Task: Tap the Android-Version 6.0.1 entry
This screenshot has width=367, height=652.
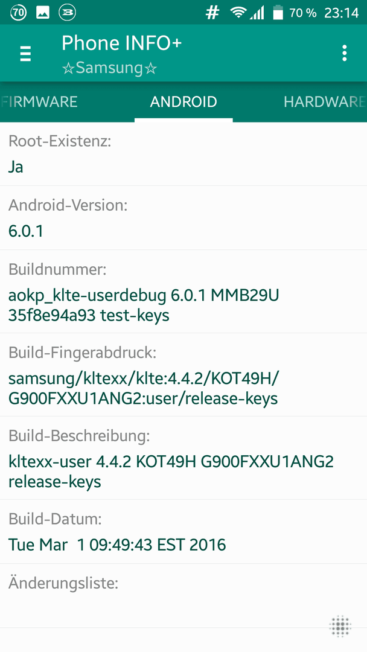Action: coord(183,218)
